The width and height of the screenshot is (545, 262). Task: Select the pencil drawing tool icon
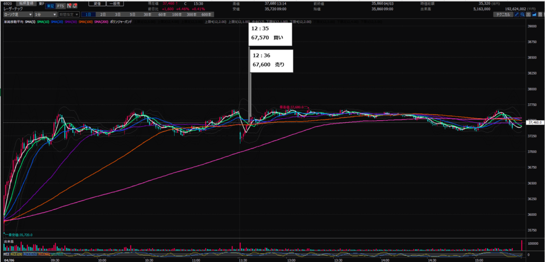coord(516,14)
